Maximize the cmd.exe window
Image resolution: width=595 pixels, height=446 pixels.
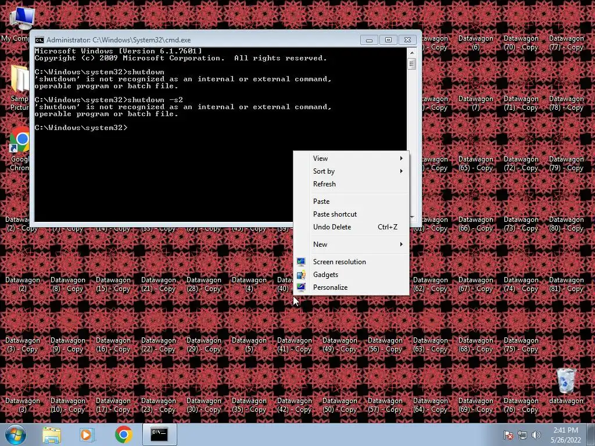(388, 40)
